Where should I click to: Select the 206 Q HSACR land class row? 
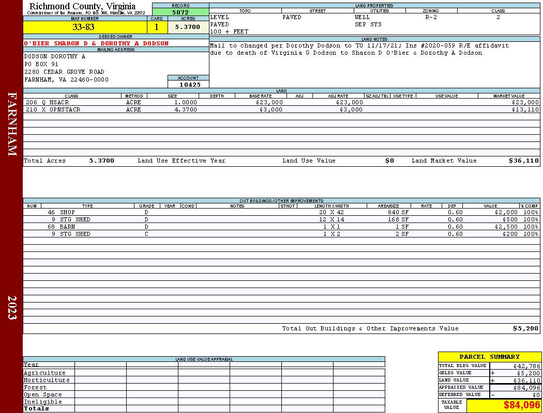click(x=281, y=102)
